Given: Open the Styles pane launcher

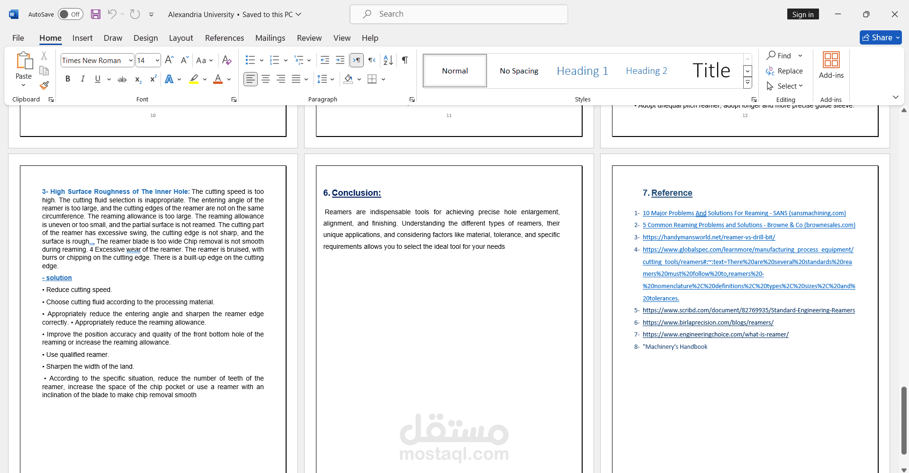Looking at the screenshot, I should point(754,100).
